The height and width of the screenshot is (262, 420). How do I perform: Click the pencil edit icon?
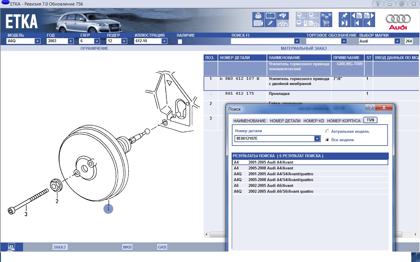point(270,23)
